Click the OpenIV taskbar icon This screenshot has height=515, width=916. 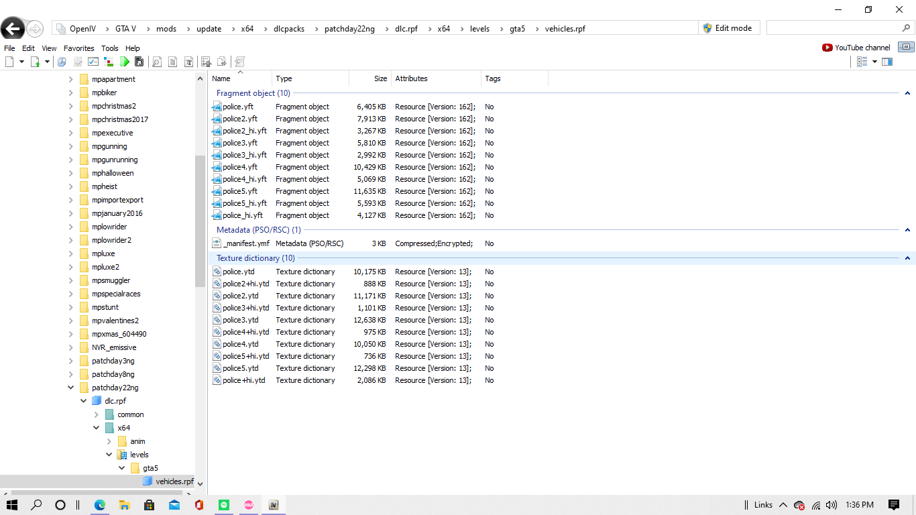(x=273, y=505)
